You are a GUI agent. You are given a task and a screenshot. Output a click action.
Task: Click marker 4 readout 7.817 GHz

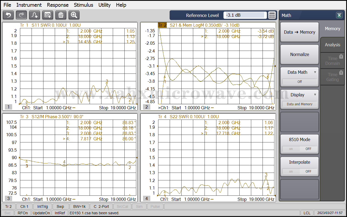[x=91, y=139]
